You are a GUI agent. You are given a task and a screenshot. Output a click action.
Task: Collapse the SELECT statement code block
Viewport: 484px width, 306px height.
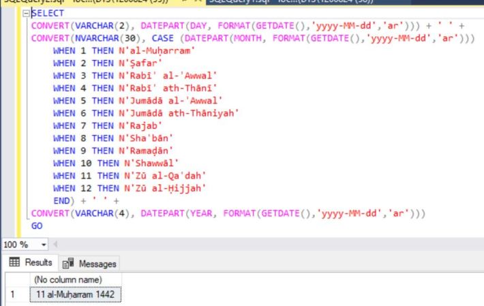[x=26, y=14]
